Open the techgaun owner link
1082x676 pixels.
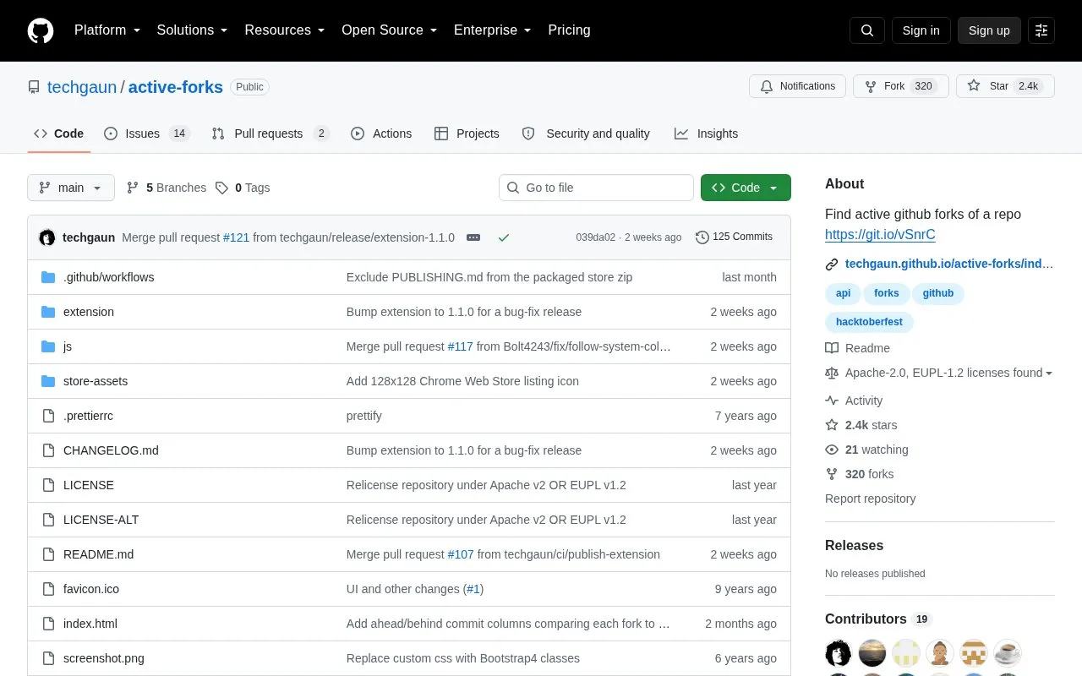(82, 87)
